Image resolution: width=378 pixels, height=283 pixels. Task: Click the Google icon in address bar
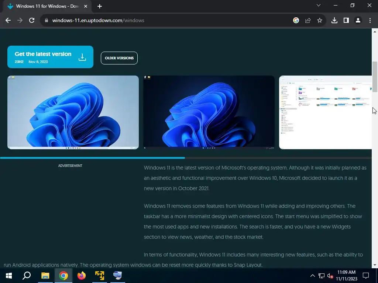pyautogui.click(x=296, y=21)
